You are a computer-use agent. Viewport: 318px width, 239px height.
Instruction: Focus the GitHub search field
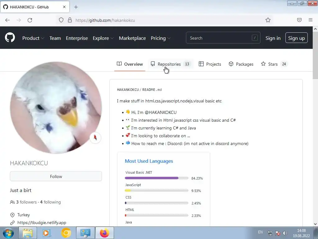pos(223,38)
